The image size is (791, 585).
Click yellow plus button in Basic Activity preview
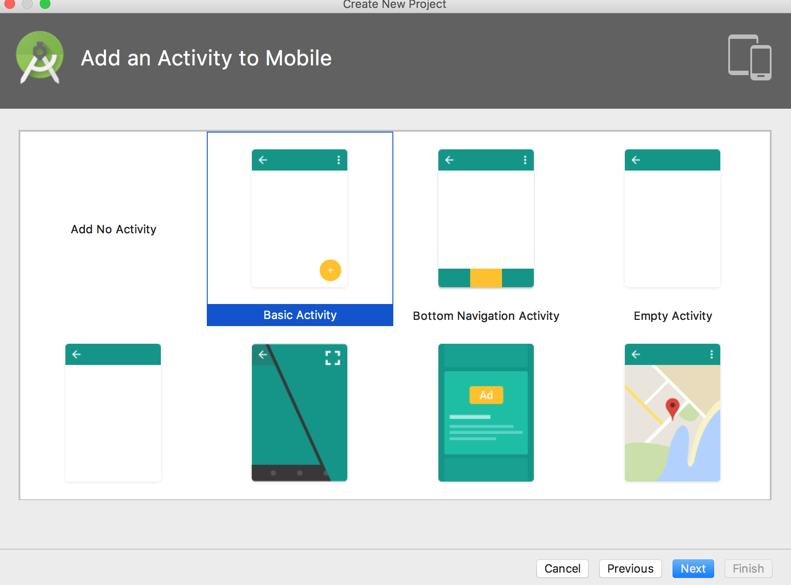pyautogui.click(x=330, y=270)
